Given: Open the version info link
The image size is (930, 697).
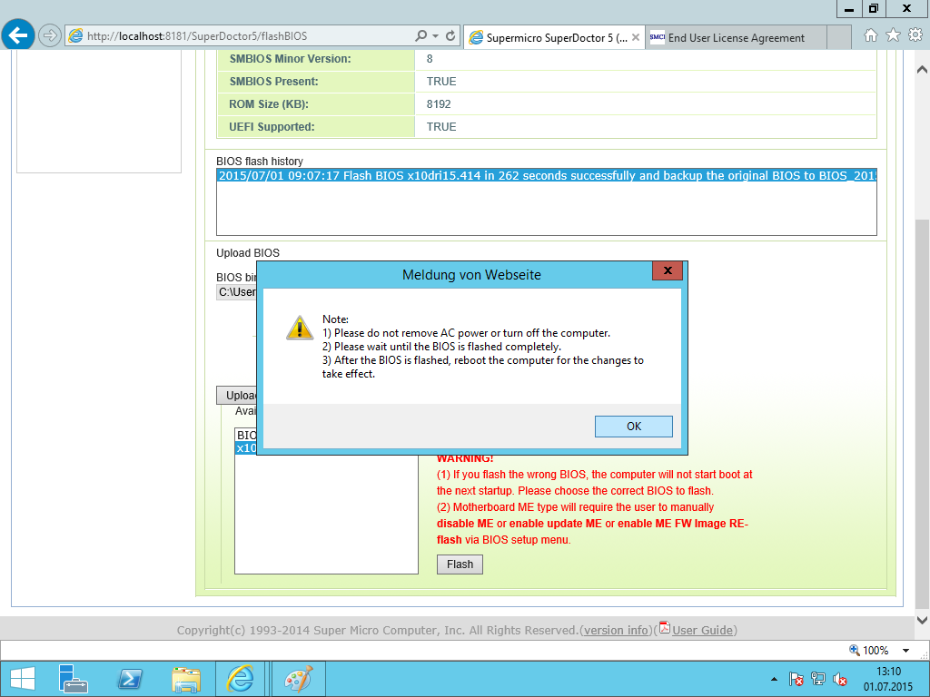Looking at the screenshot, I should tap(617, 630).
